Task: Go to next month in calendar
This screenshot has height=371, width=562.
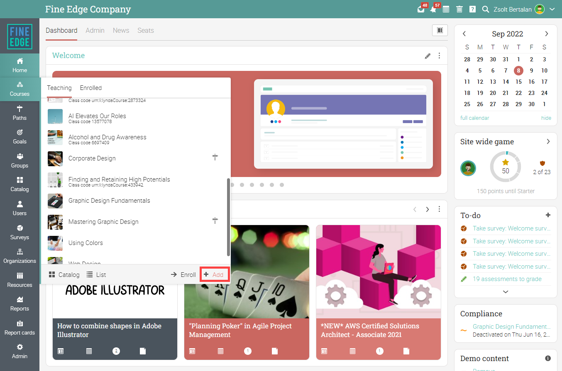Action: 547,34
